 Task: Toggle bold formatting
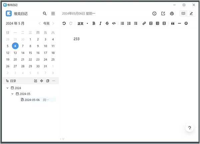tap(94, 23)
